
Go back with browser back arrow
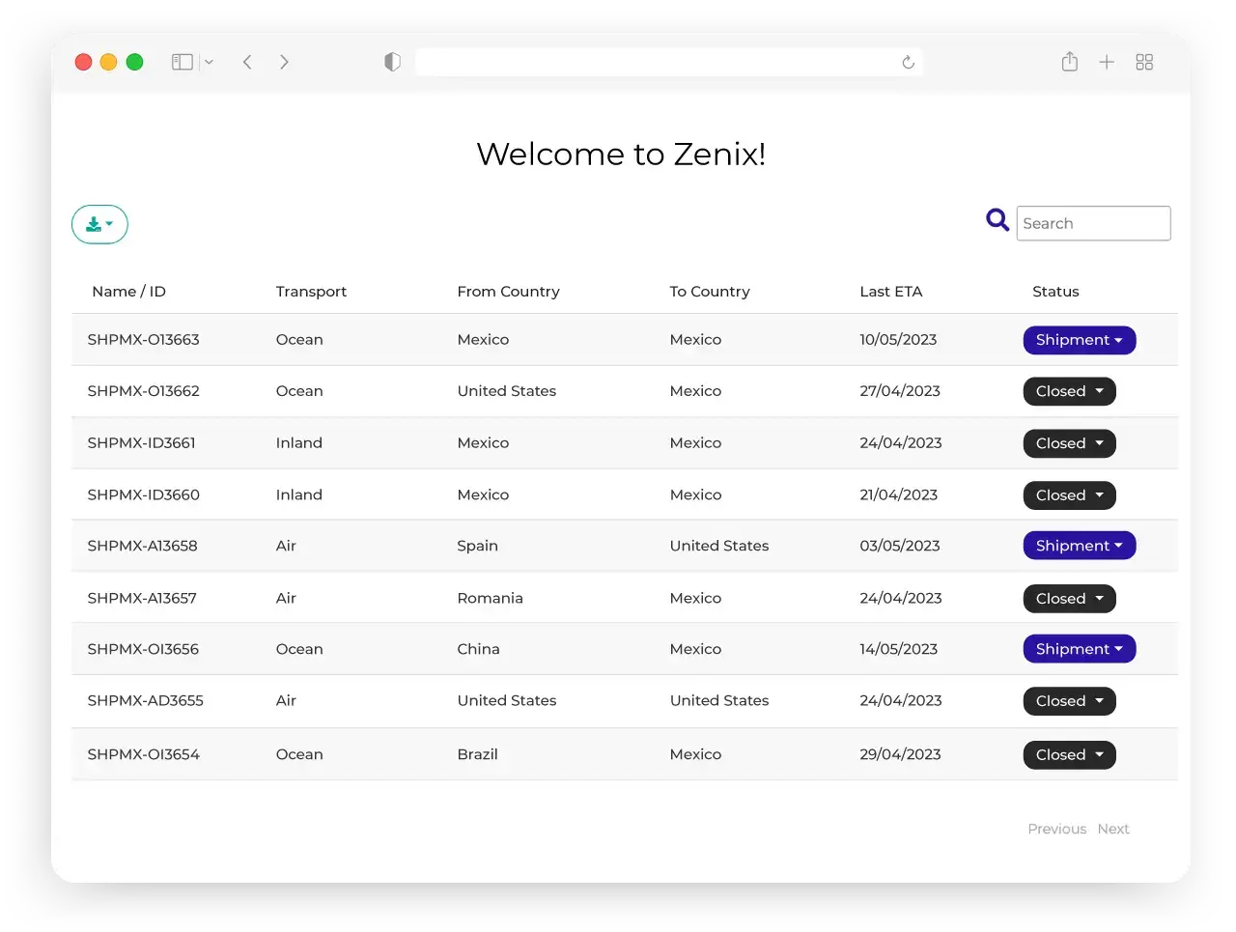tap(247, 62)
